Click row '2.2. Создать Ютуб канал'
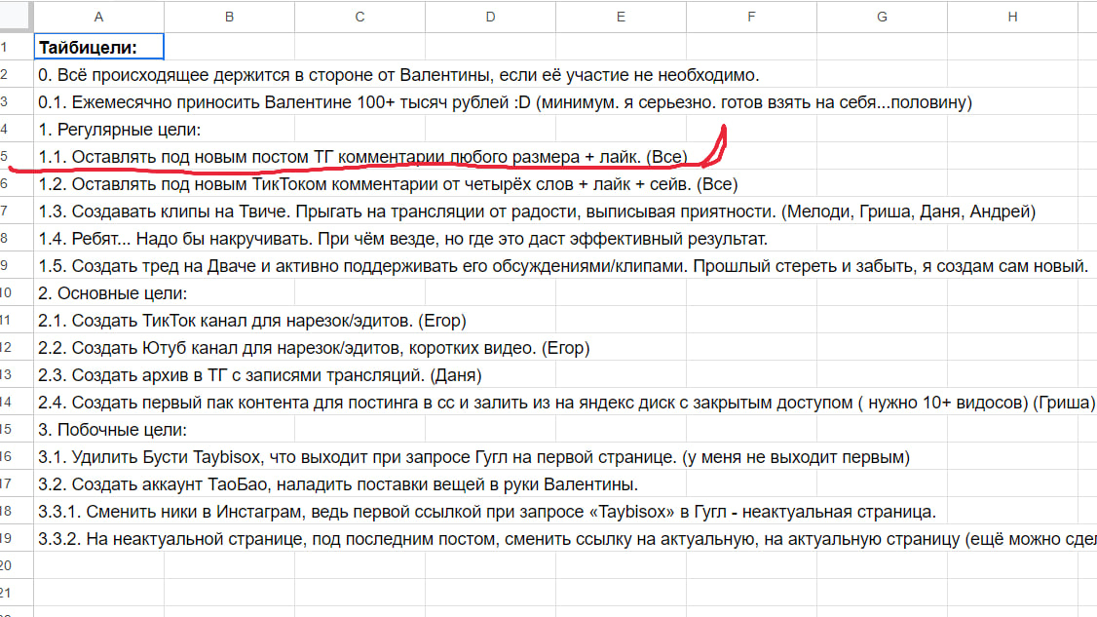The image size is (1097, 617). 314,347
